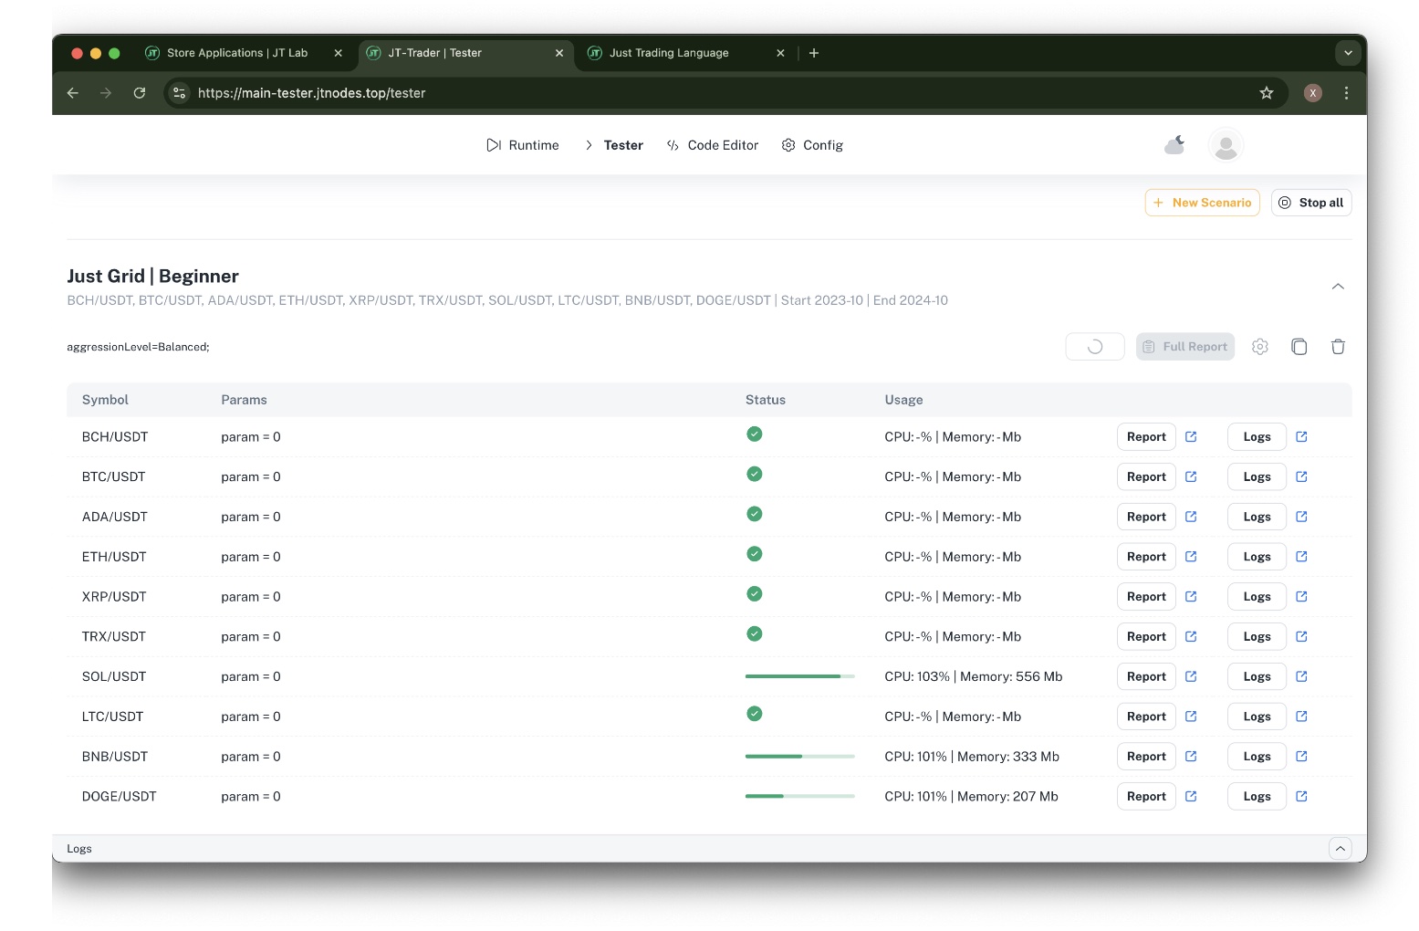
Task: Go back in browser history
Action: 73,93
